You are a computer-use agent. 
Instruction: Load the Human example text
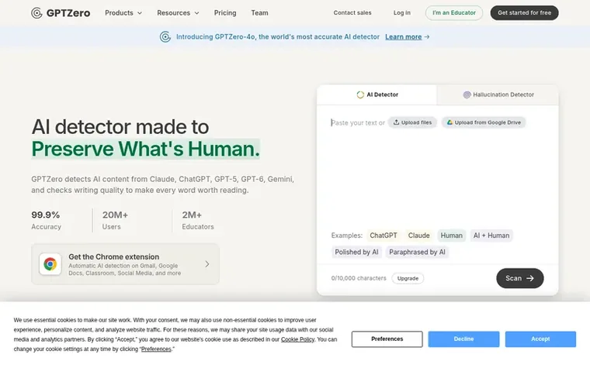tap(452, 236)
